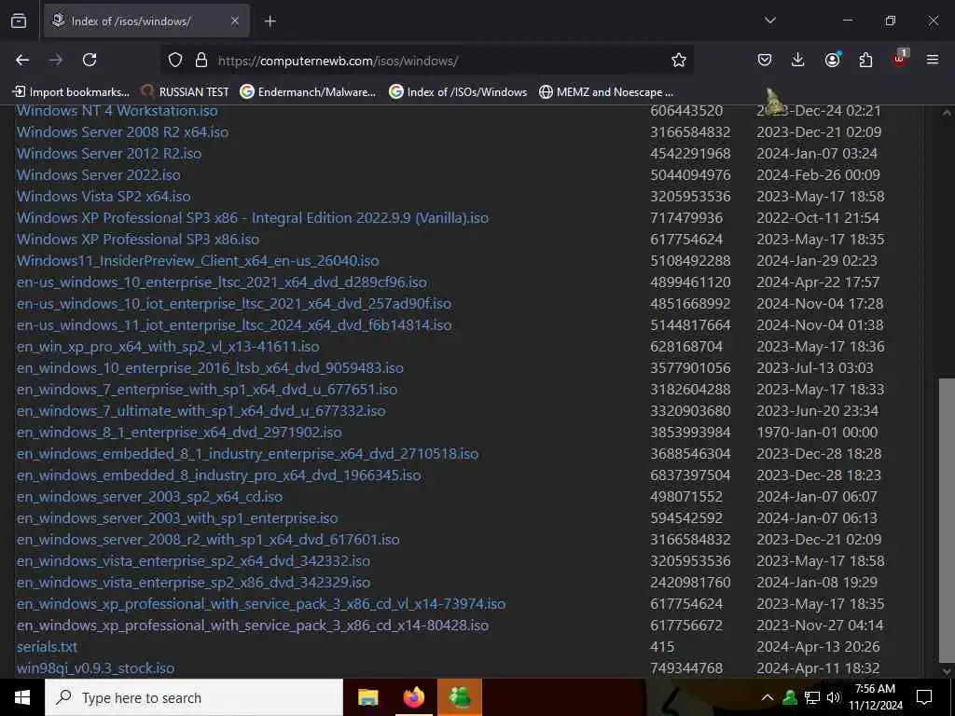Click the taskbar search box

194,697
